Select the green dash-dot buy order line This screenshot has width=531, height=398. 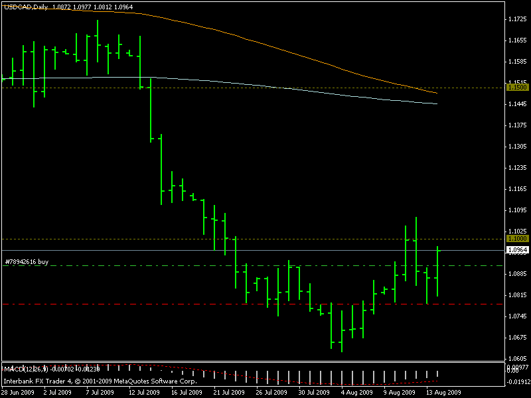tap(252, 266)
